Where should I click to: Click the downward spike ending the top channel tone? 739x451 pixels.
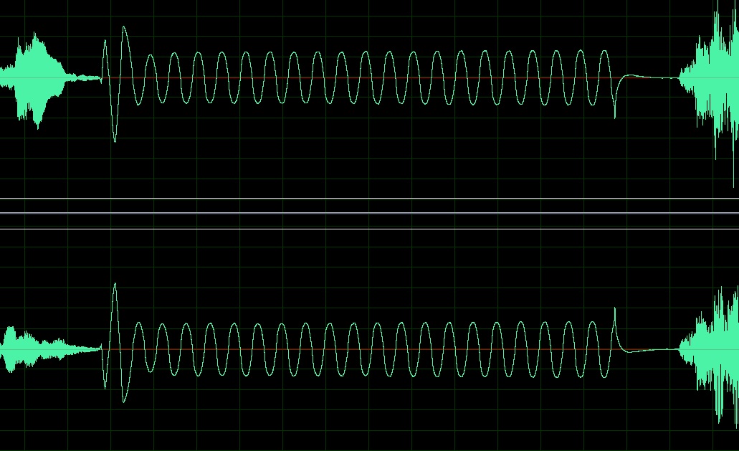(615, 115)
